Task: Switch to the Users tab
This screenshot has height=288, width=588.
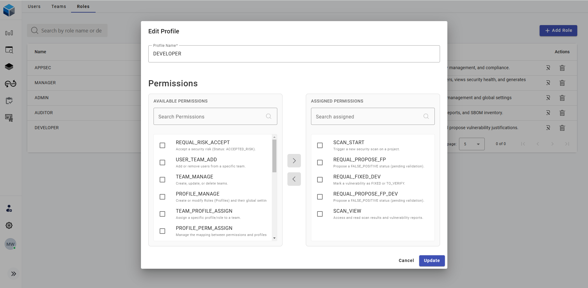Action: coord(34,6)
